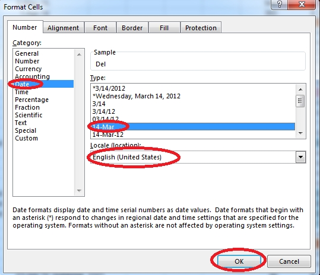
Task: Grab the Type list scrollbar thumb
Action: click(x=300, y=101)
